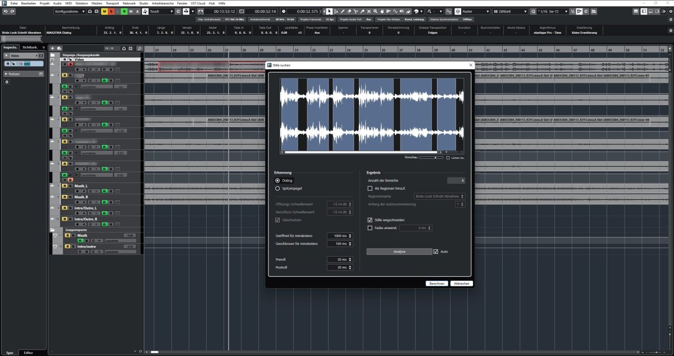Click the Q quantize icon

pos(532,11)
